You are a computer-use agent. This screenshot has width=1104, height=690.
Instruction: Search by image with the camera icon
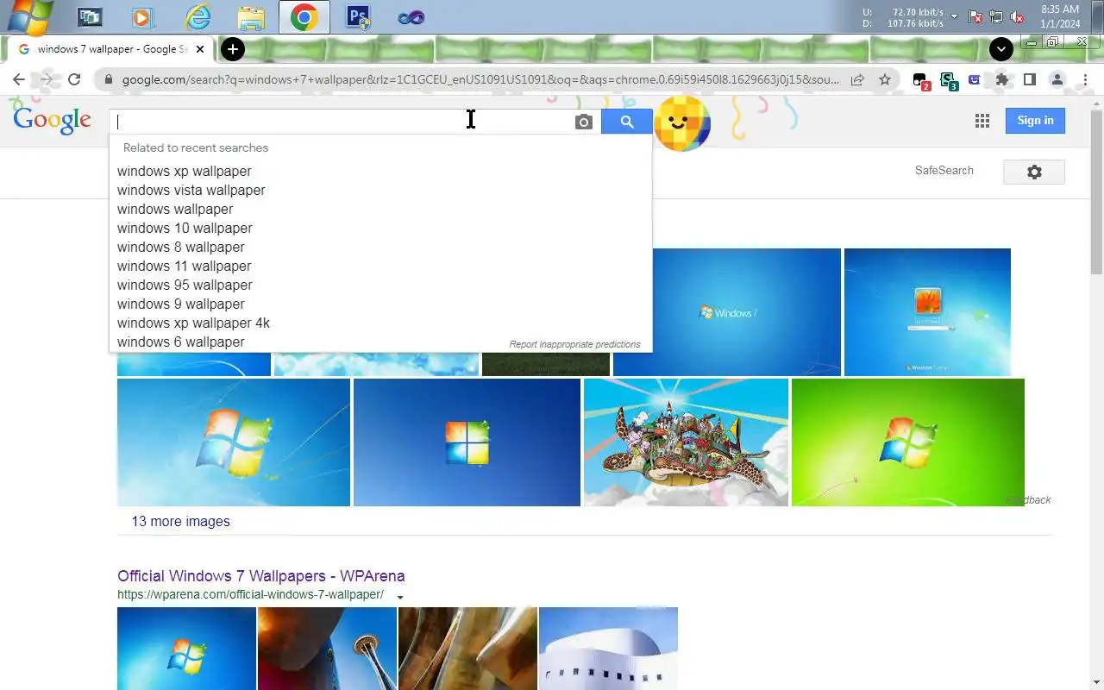[584, 122]
